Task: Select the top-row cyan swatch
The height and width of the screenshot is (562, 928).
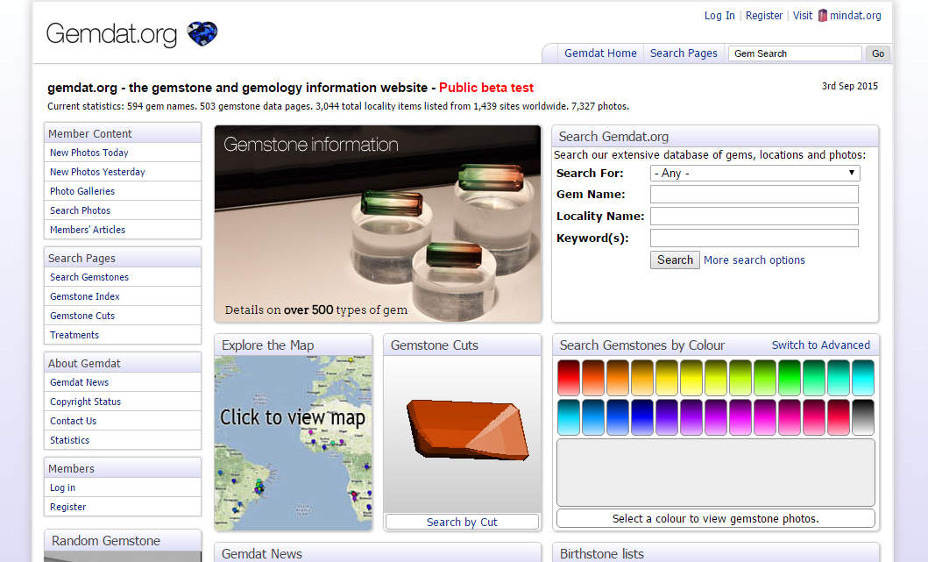Action: (x=863, y=378)
